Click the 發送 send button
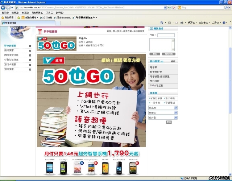 [x=155, y=54]
